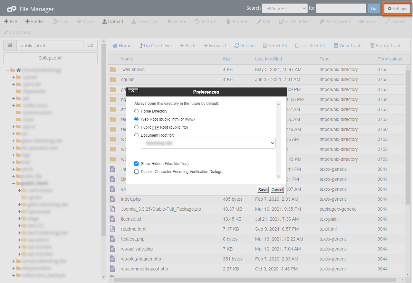413x283 pixels.
Task: Cancel the Preferences dialog
Action: pyautogui.click(x=277, y=189)
